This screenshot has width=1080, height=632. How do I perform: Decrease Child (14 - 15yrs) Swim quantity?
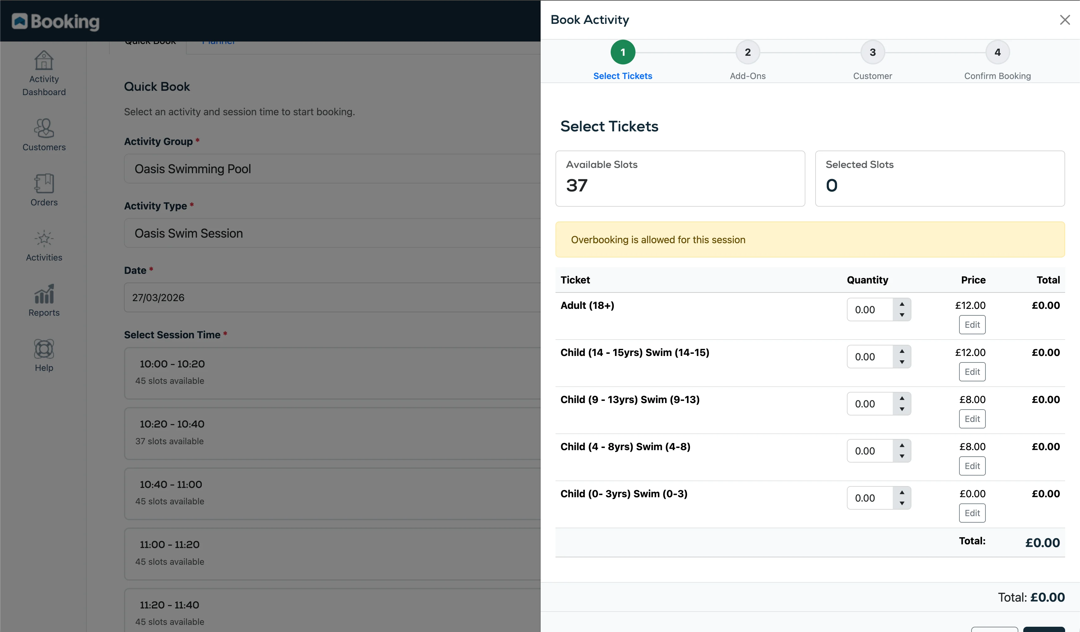[x=902, y=362]
